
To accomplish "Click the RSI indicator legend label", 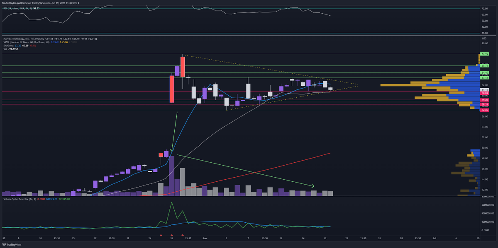I will [x=19, y=8].
